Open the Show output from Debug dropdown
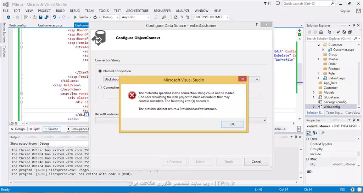 pyautogui.click(x=63, y=144)
